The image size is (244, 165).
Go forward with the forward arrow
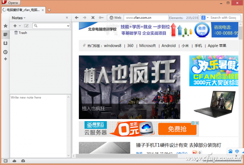point(85,17)
